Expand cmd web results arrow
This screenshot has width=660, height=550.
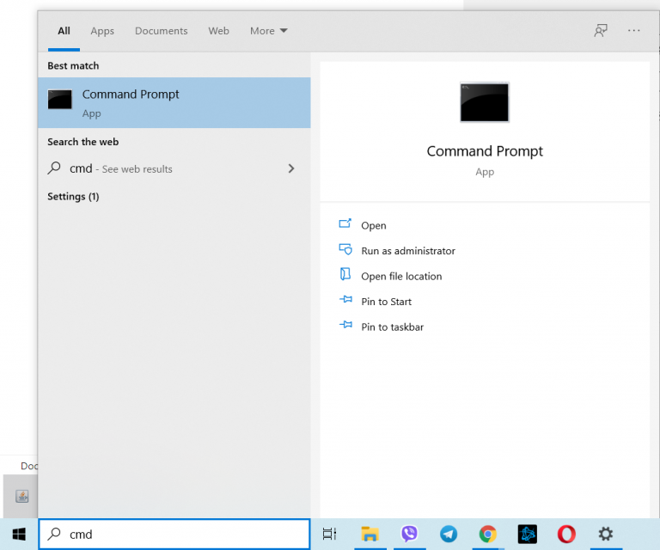point(290,169)
